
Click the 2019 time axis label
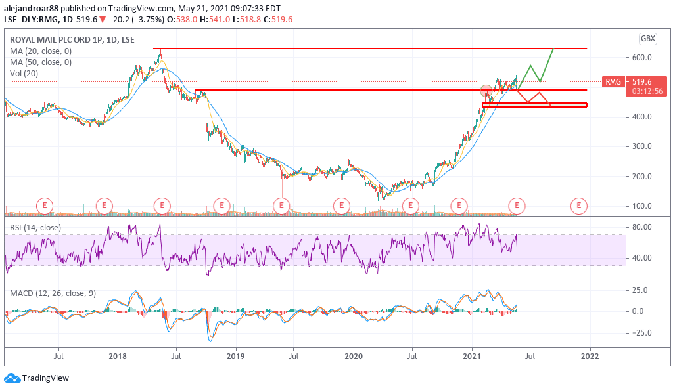click(235, 356)
